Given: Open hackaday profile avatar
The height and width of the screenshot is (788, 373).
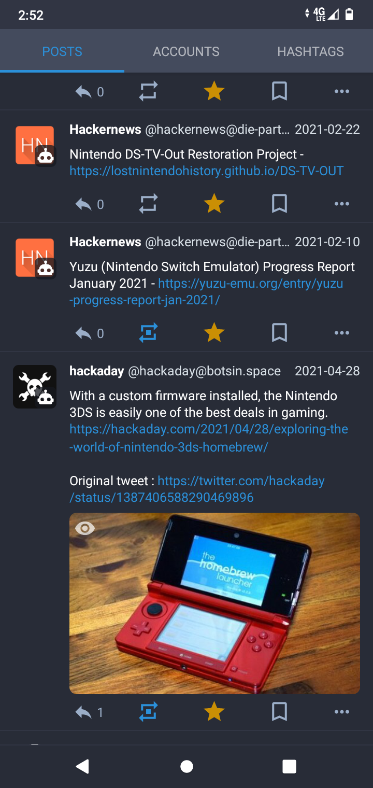Looking at the screenshot, I should click(x=35, y=387).
